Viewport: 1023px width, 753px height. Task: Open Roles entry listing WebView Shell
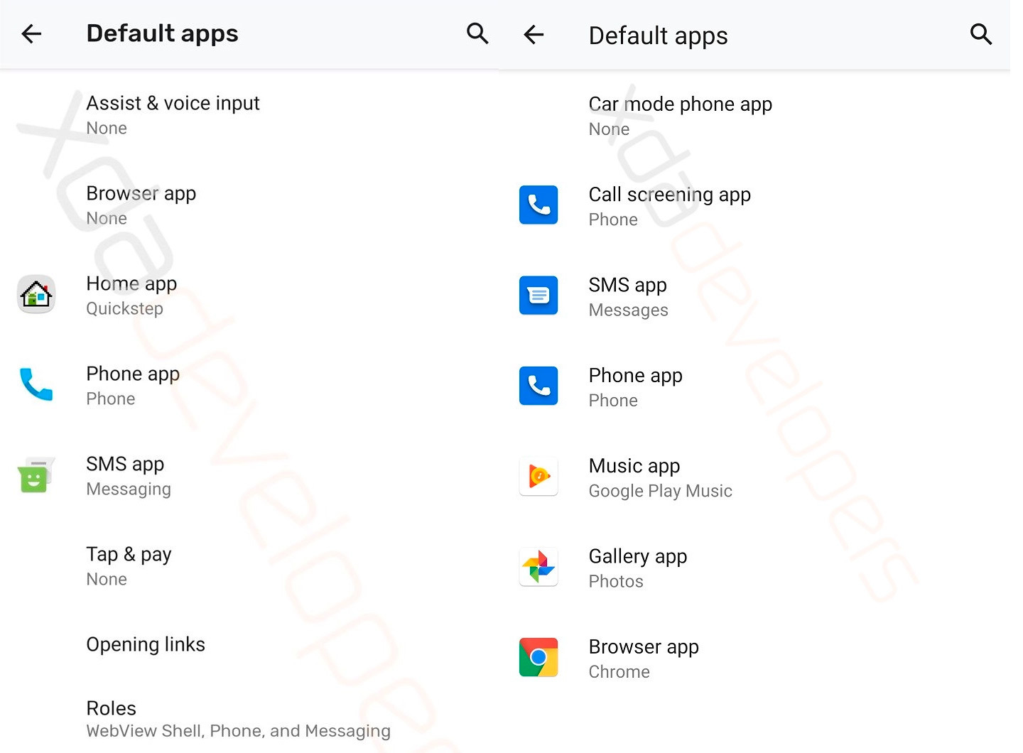tap(249, 718)
